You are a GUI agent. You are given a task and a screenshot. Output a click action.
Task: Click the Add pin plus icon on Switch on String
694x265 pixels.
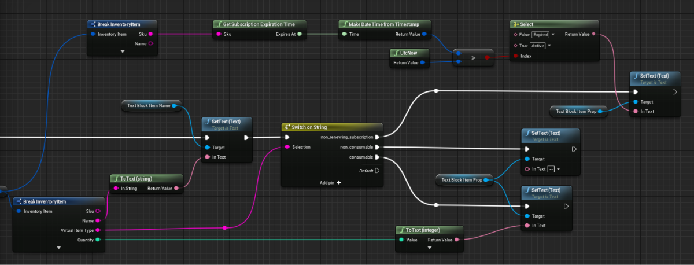pos(339,182)
